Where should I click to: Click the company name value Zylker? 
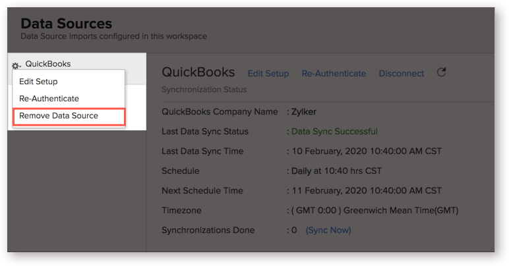[303, 112]
